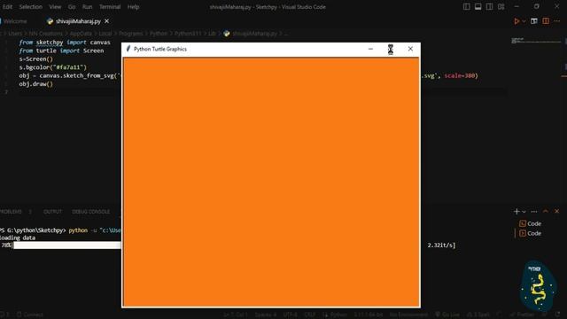
Task: Add a new terminal with plus icon
Action: point(517,212)
